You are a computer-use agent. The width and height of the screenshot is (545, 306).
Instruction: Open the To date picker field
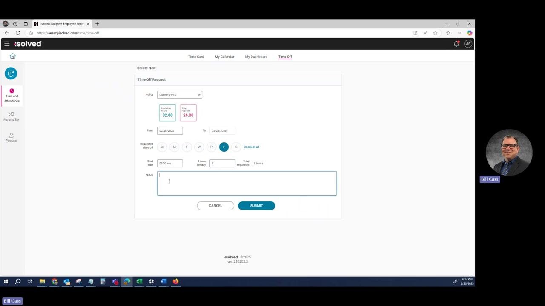222,131
